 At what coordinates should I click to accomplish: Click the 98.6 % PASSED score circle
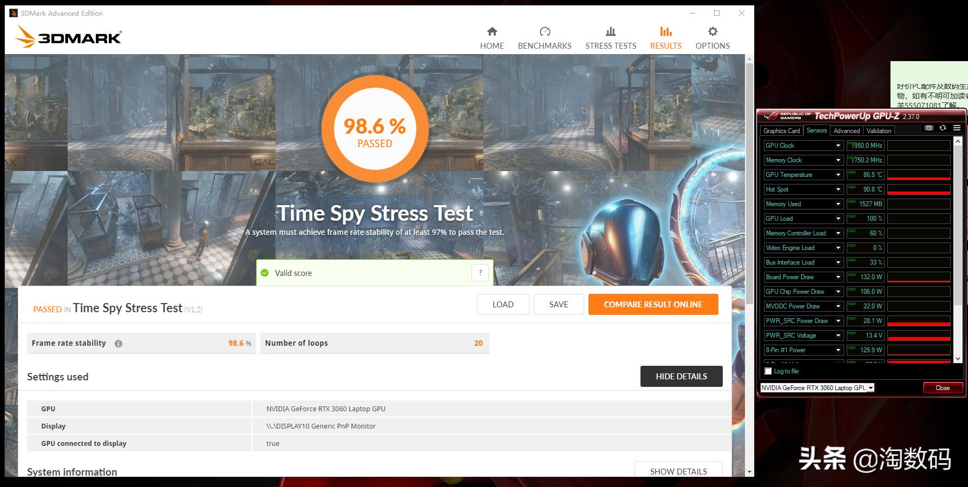(375, 130)
